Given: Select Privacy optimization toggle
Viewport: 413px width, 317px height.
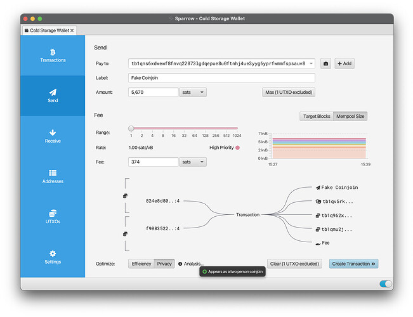Looking at the screenshot, I should tap(164, 264).
